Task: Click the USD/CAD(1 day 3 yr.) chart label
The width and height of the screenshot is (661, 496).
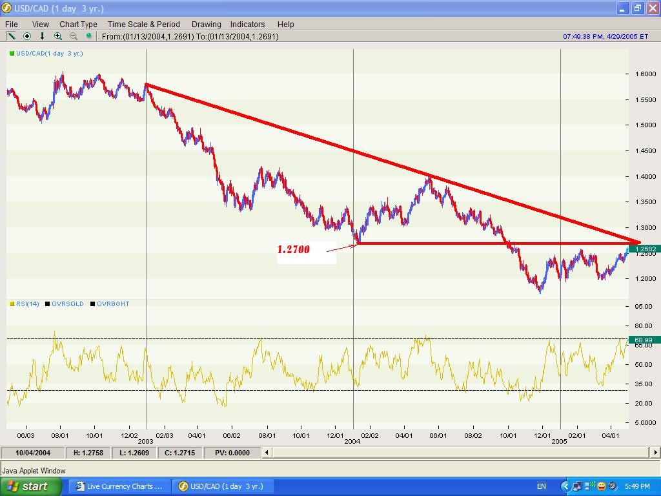Action: 49,54
